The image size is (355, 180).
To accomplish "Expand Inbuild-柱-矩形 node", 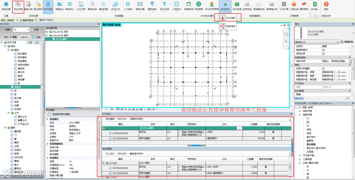I will pyautogui.click(x=47, y=32).
